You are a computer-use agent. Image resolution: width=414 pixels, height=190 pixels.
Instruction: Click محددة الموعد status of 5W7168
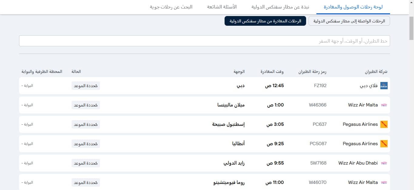click(x=86, y=163)
